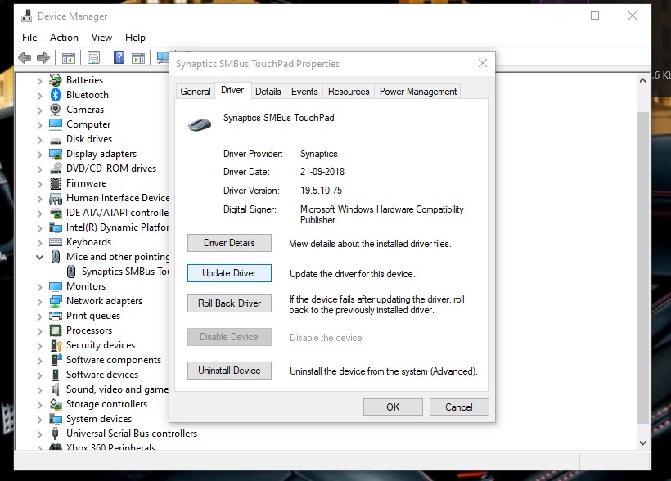Click the Action pane toolbar icon
This screenshot has width=671, height=481.
pos(137,58)
